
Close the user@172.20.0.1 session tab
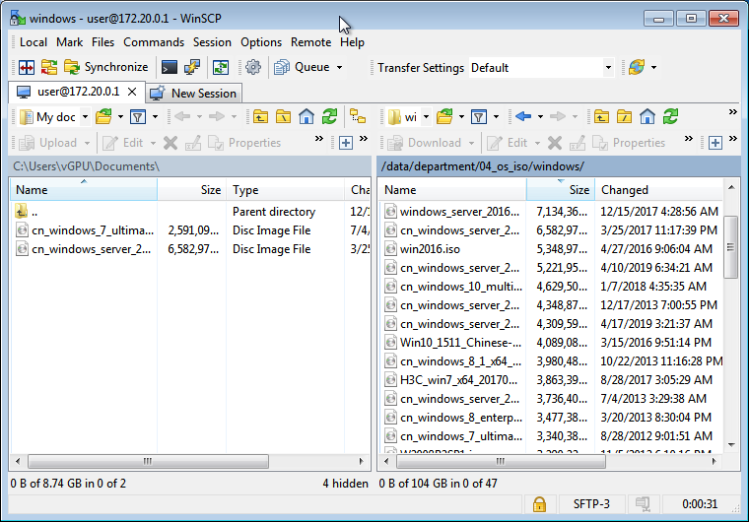click(x=132, y=92)
